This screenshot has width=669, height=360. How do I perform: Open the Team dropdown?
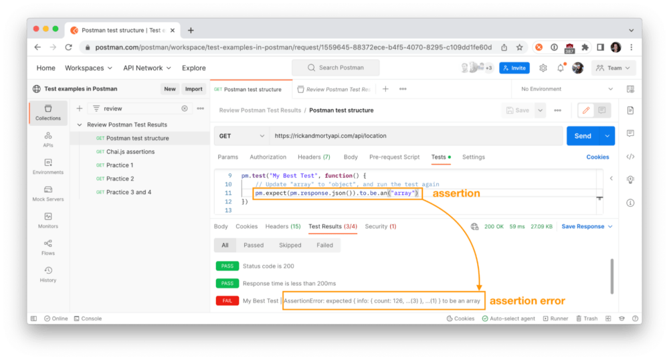click(613, 68)
